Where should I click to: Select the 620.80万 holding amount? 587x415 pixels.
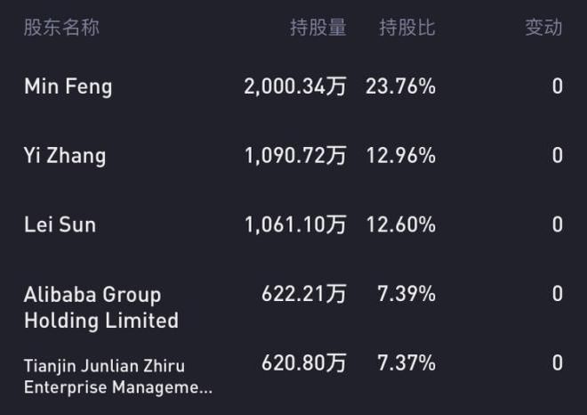304,362
